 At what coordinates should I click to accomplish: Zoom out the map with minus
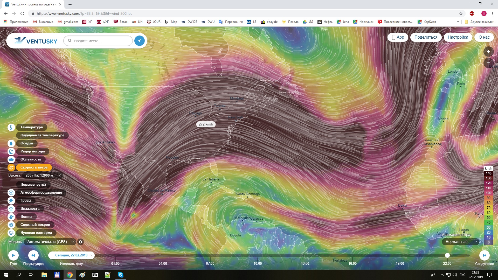(x=488, y=63)
